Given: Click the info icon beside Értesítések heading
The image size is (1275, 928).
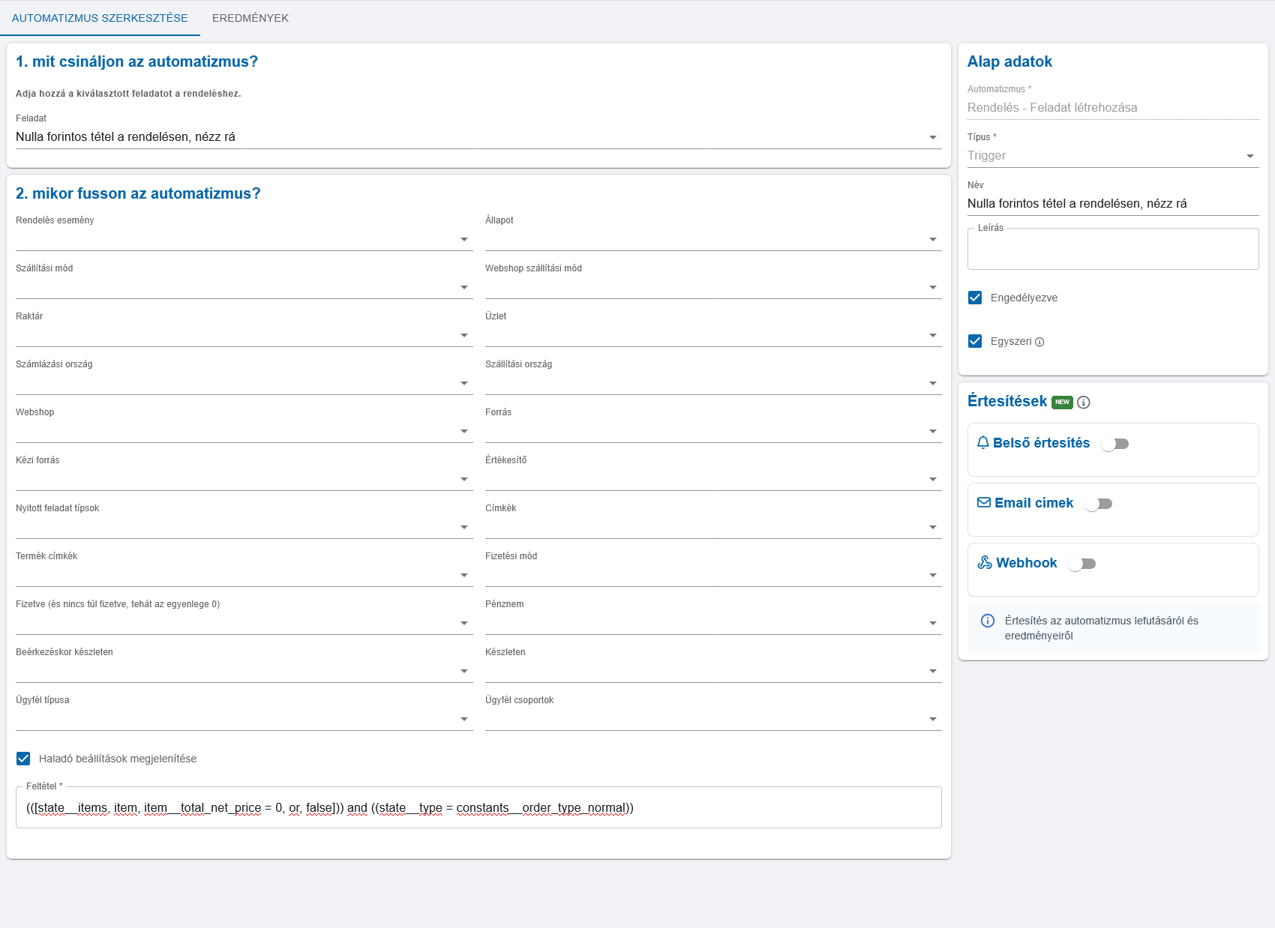Looking at the screenshot, I should click(x=1084, y=403).
